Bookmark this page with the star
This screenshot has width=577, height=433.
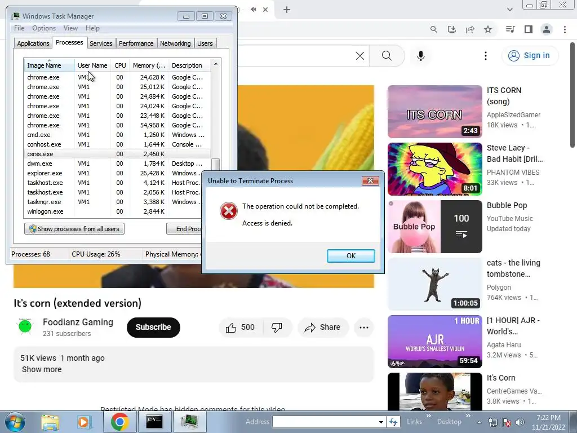488,29
